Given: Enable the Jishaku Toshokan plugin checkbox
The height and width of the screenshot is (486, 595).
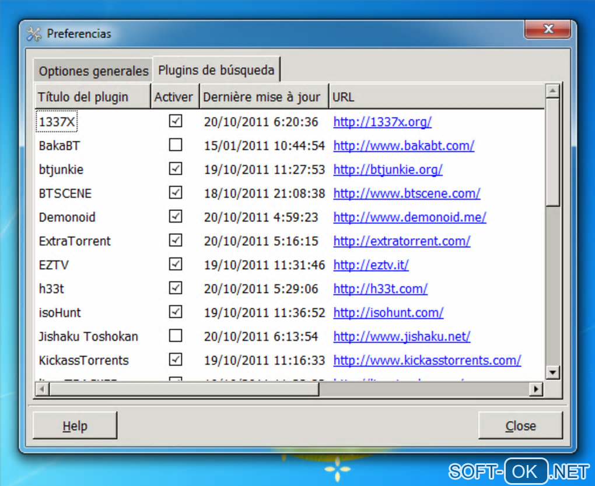Looking at the screenshot, I should click(x=176, y=336).
